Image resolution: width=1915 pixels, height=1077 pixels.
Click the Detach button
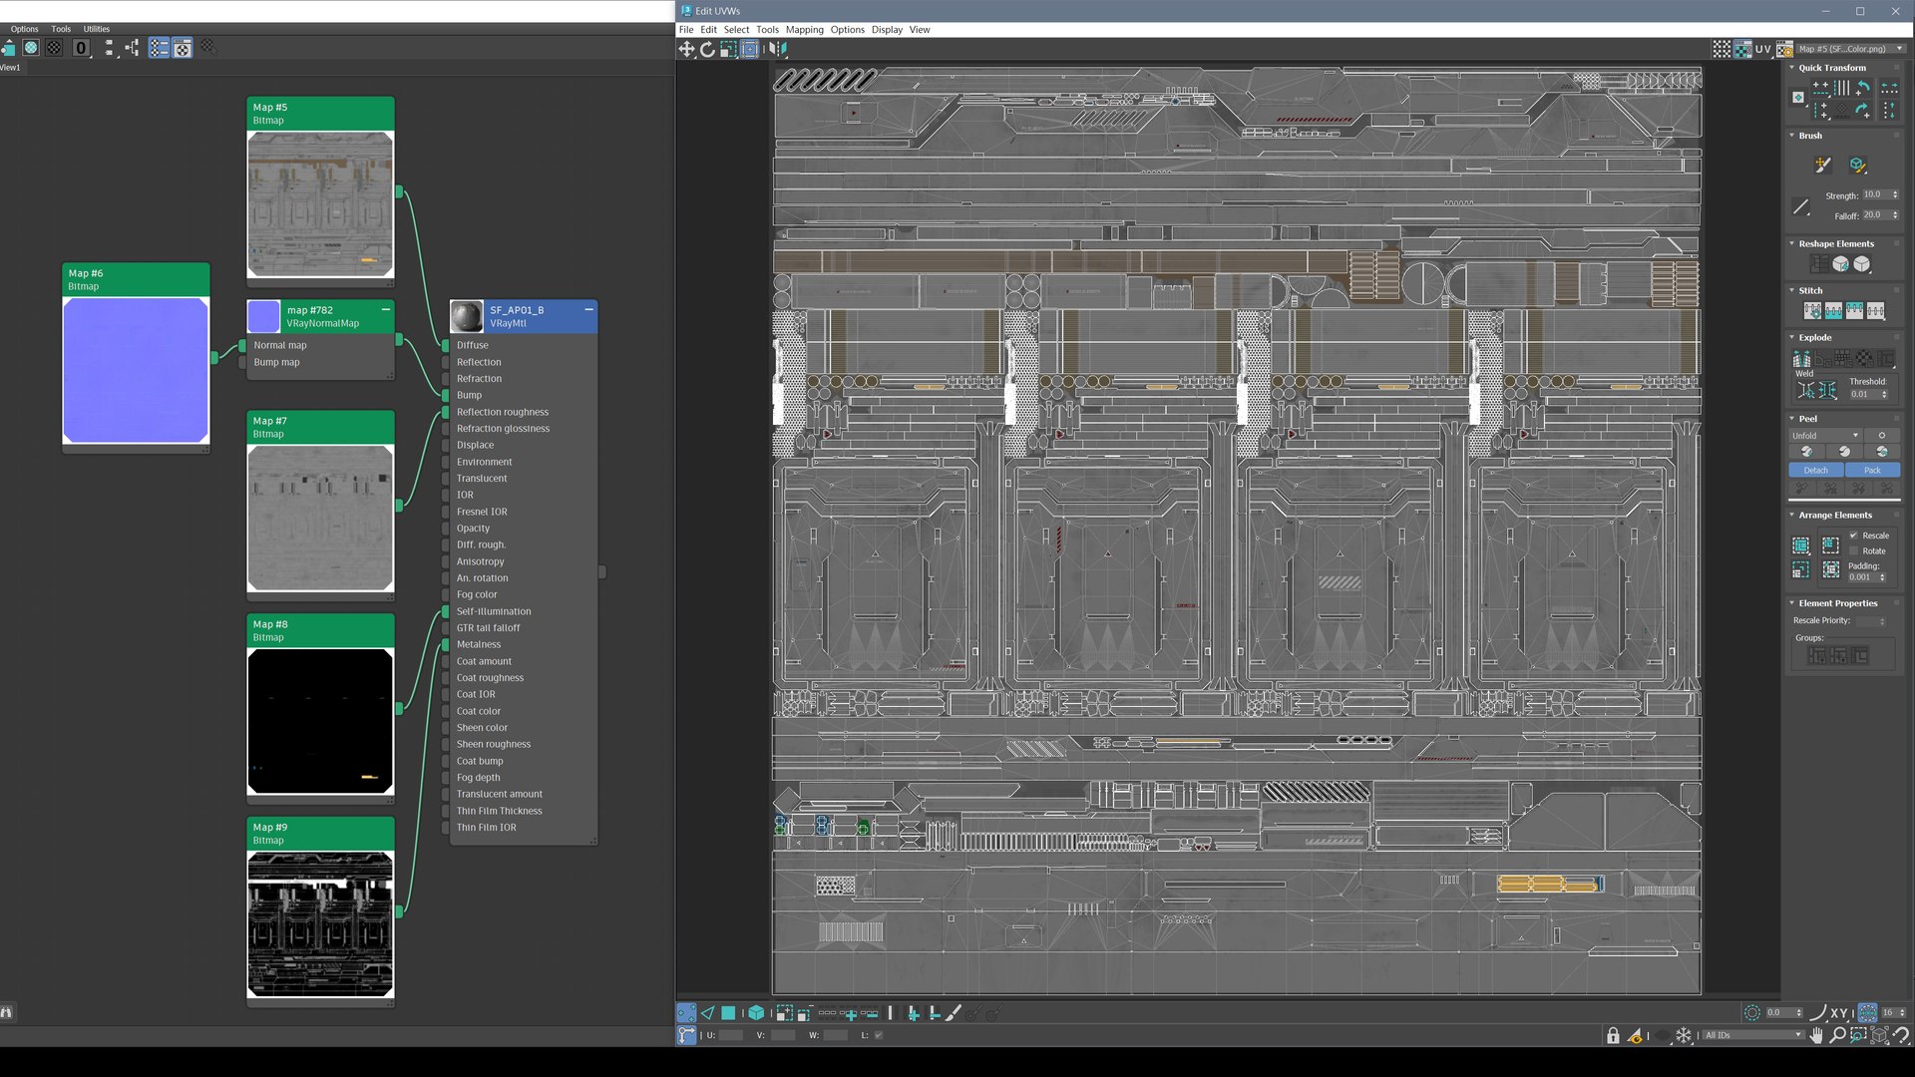click(1816, 471)
